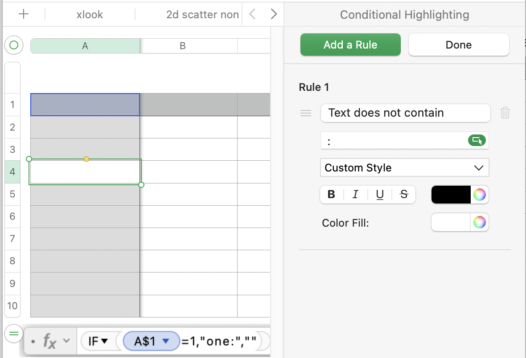Open the 'Text does not contain' rule menu
This screenshot has height=358, width=526.
point(405,113)
